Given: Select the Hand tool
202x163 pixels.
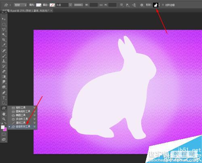Looking at the screenshot, I should point(4,114).
